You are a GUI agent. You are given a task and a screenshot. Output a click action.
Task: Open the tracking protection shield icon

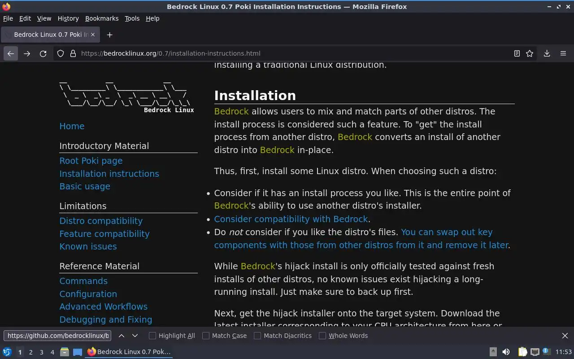tap(61, 53)
